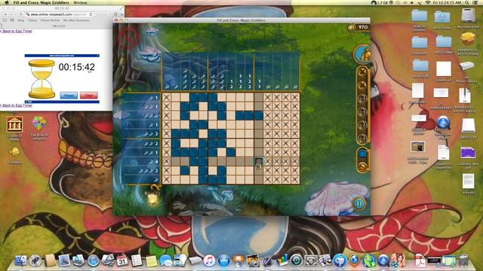The width and height of the screenshot is (483, 271).
Task: Click the glowing lantern below the row clues
Action: pos(152,196)
